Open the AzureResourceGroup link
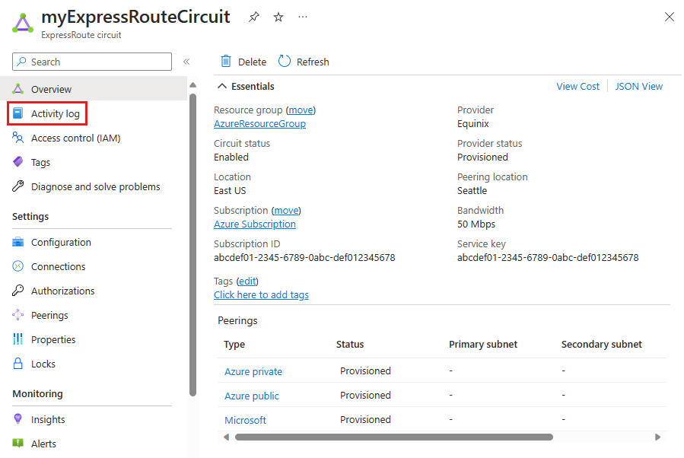Viewport: 684px width, 458px height. click(259, 123)
